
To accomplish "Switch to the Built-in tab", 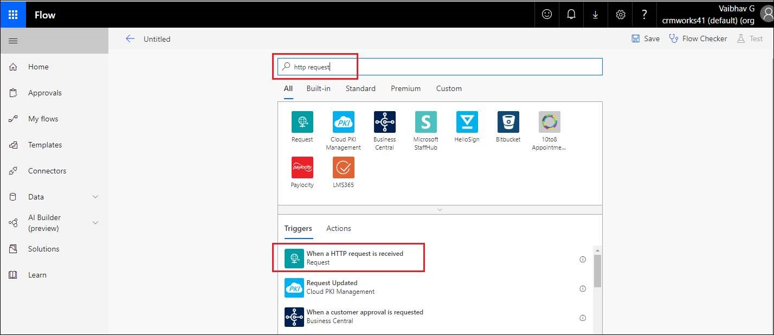I will (318, 88).
